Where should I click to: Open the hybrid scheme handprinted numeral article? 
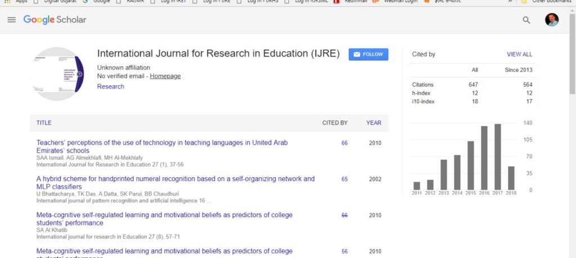(175, 183)
